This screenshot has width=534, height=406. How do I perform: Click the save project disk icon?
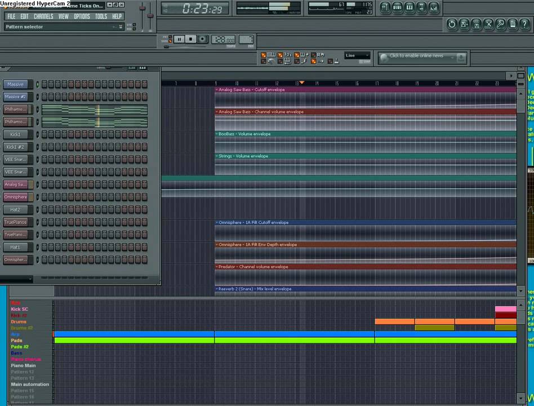coord(477,24)
